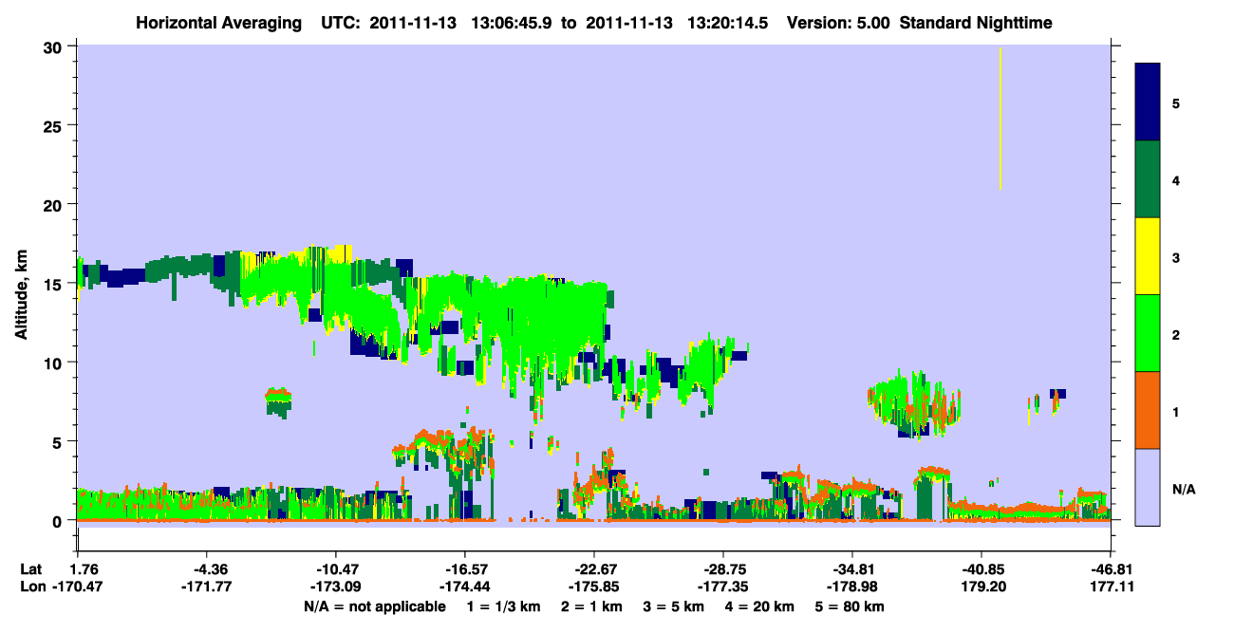This screenshot has height=633, width=1234.
Task: Click the latitude value '-34.81'
Action: (852, 569)
